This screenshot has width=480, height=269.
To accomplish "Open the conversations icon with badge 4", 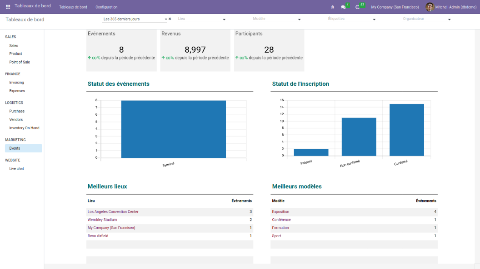I will 344,7.
